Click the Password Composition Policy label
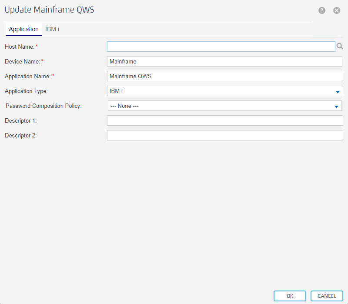 click(x=43, y=106)
